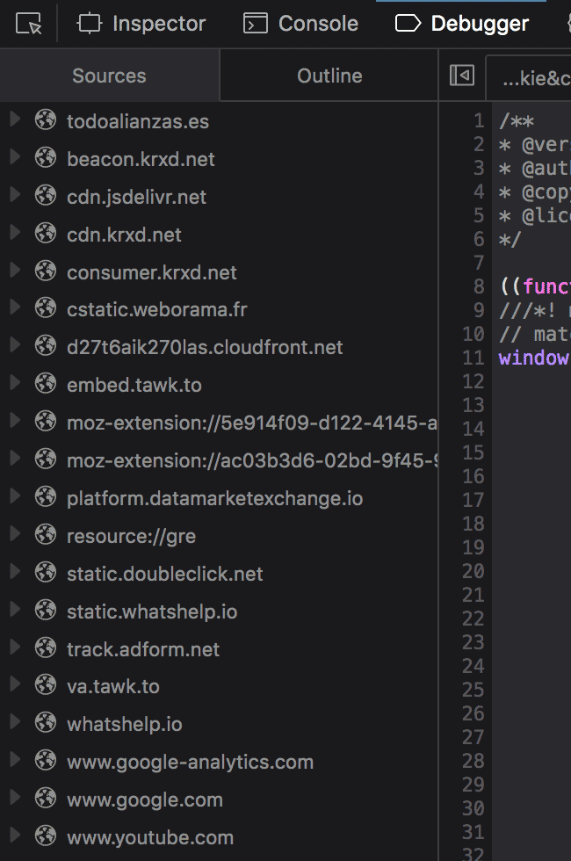
Task: Expand the www.google.com arrow
Action: coord(16,799)
